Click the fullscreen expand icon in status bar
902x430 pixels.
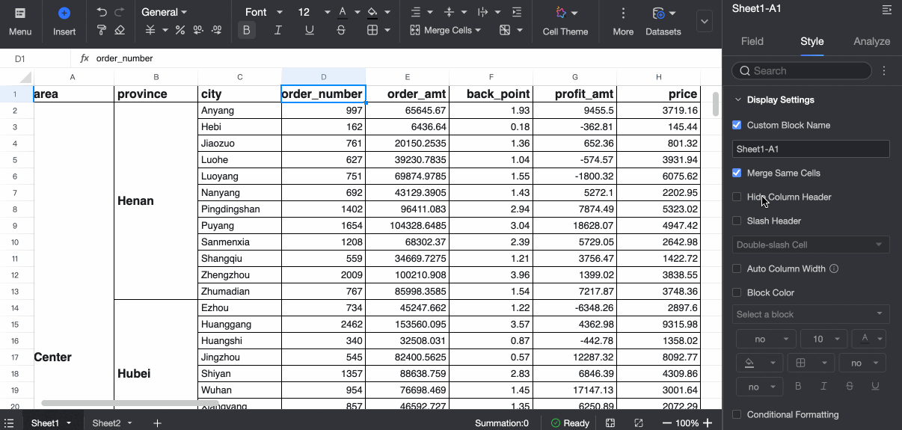[x=639, y=423]
